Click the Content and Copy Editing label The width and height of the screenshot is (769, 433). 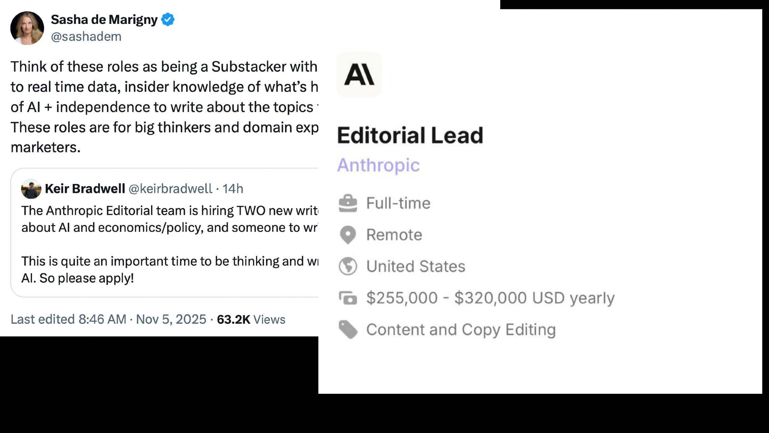tap(461, 329)
